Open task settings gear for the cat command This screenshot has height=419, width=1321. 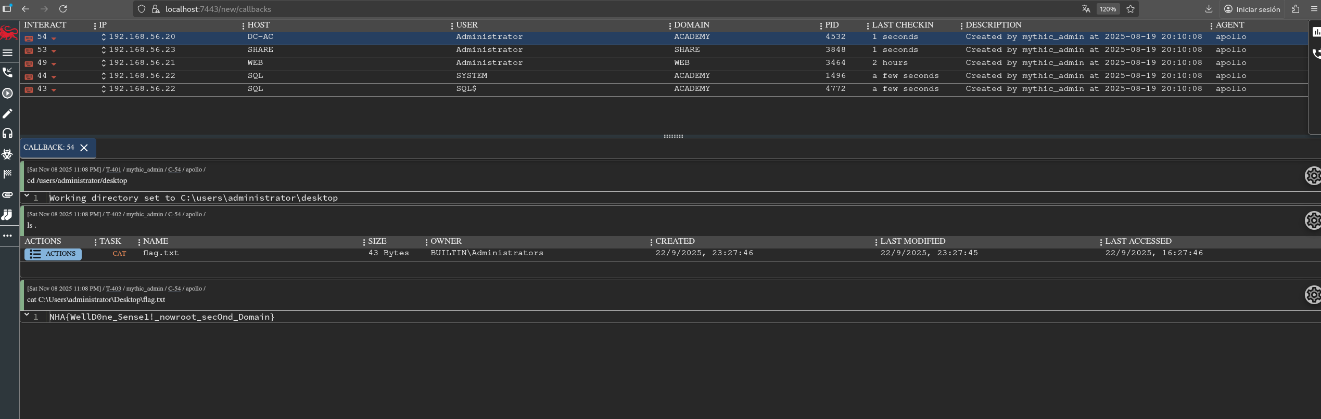[1313, 295]
